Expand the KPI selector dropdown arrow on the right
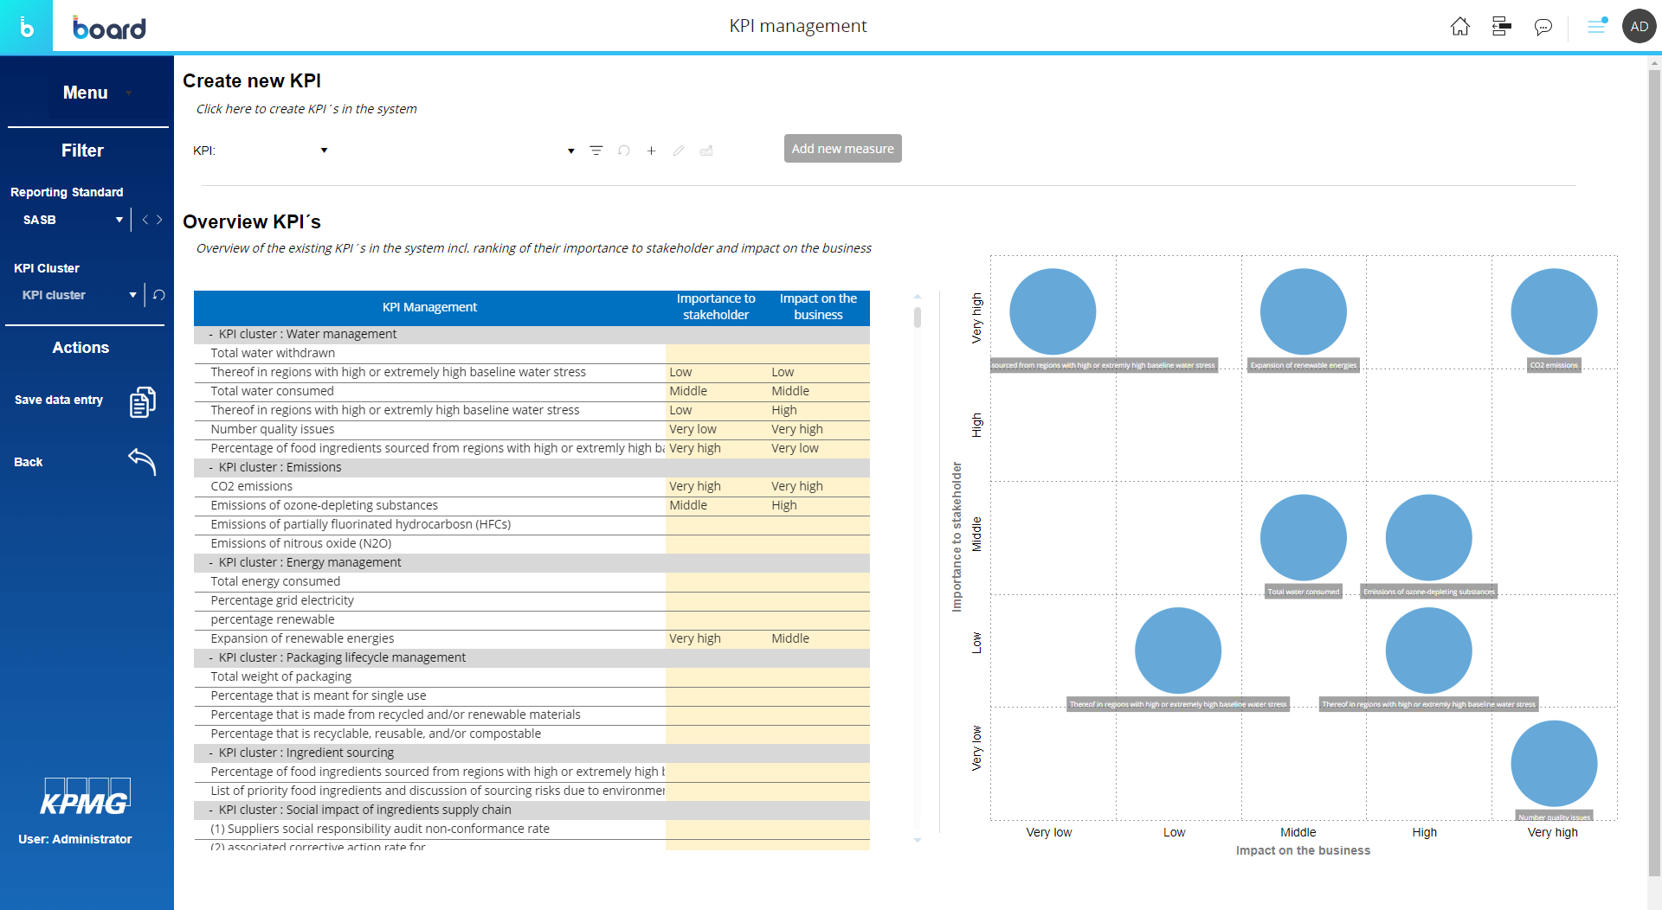The image size is (1662, 910). [570, 151]
